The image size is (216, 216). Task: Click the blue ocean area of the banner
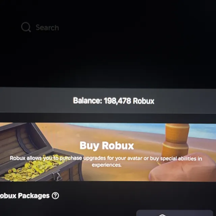pyautogui.click(x=138, y=128)
